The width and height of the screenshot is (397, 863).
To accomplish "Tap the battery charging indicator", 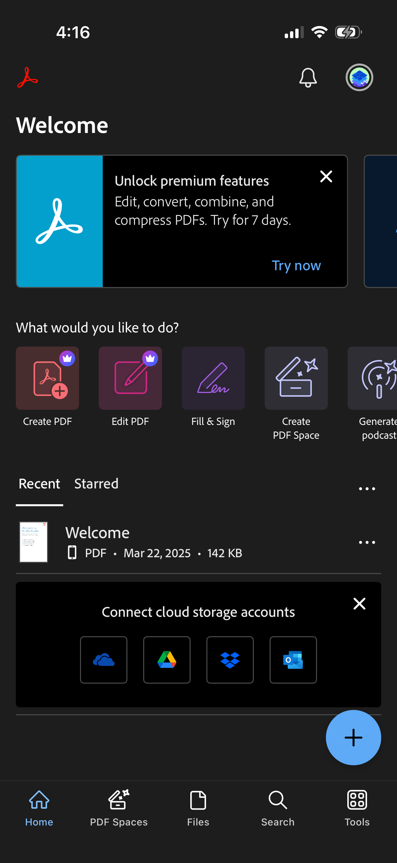I will coord(348,32).
